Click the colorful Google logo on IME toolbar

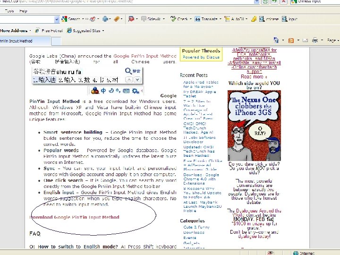pyautogui.click(x=95, y=91)
